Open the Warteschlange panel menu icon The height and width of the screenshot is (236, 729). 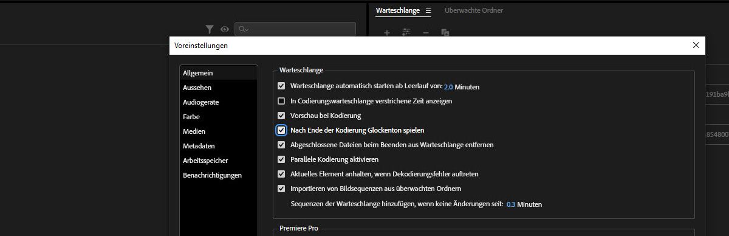pyautogui.click(x=428, y=10)
